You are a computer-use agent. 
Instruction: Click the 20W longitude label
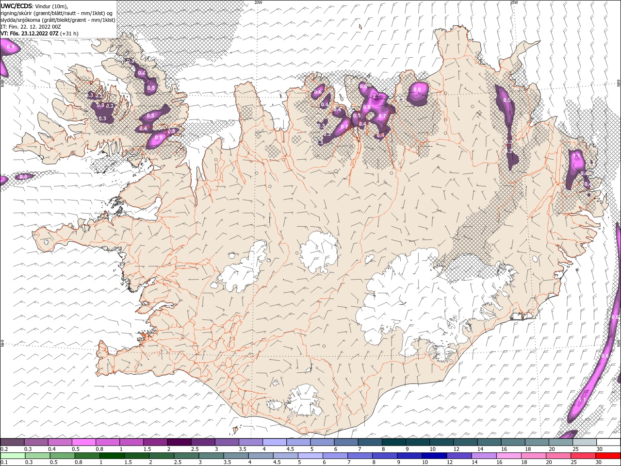[x=258, y=2]
